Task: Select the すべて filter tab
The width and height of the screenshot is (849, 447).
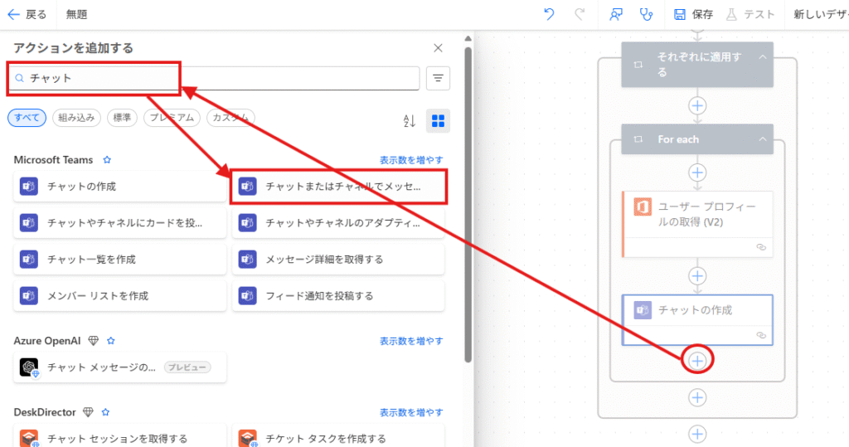Action: [27, 118]
